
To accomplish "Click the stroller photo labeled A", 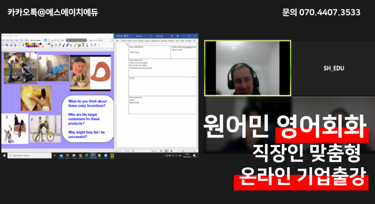I will click(20, 68).
